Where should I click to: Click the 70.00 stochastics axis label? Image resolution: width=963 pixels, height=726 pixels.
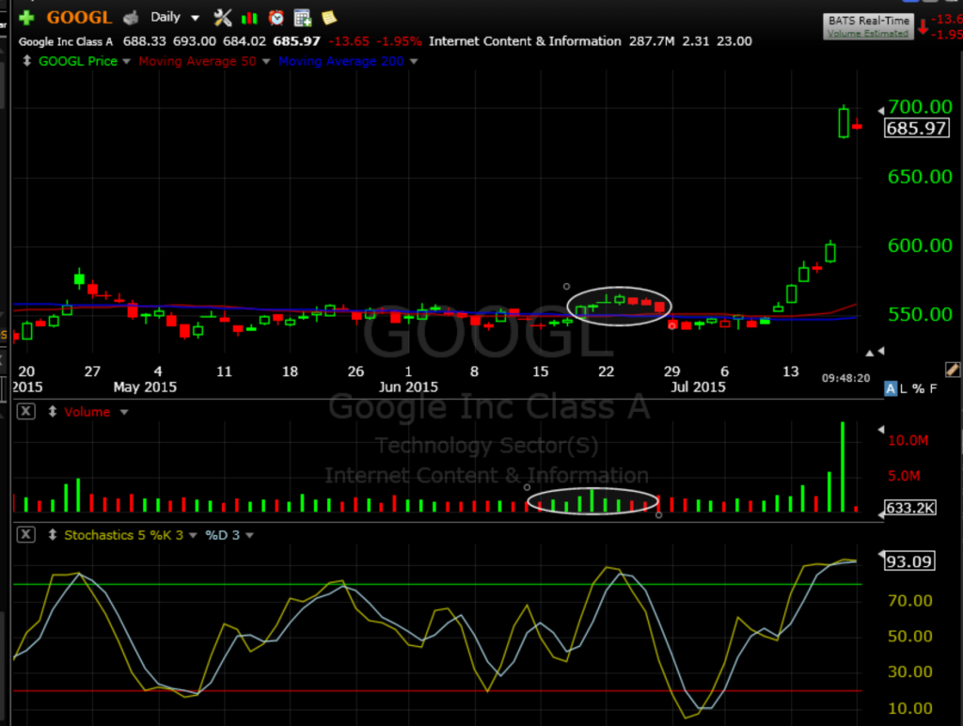point(910,601)
